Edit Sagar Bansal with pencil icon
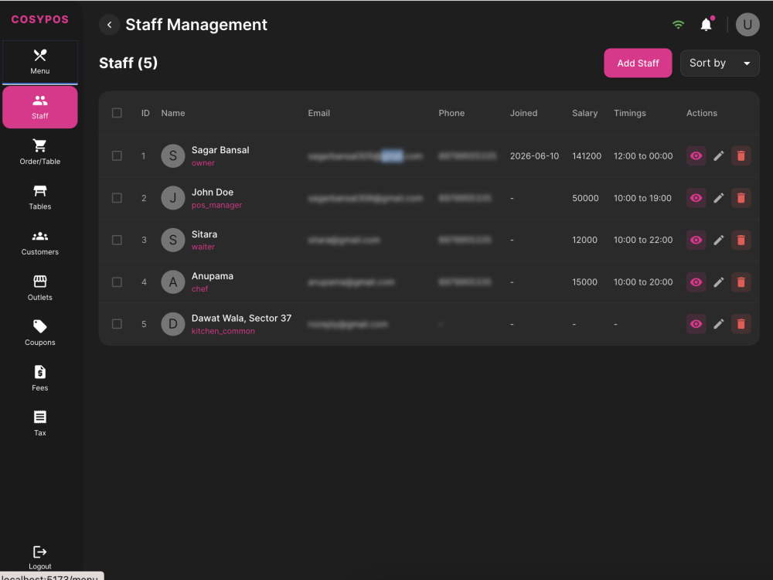The height and width of the screenshot is (580, 773). [x=719, y=156]
